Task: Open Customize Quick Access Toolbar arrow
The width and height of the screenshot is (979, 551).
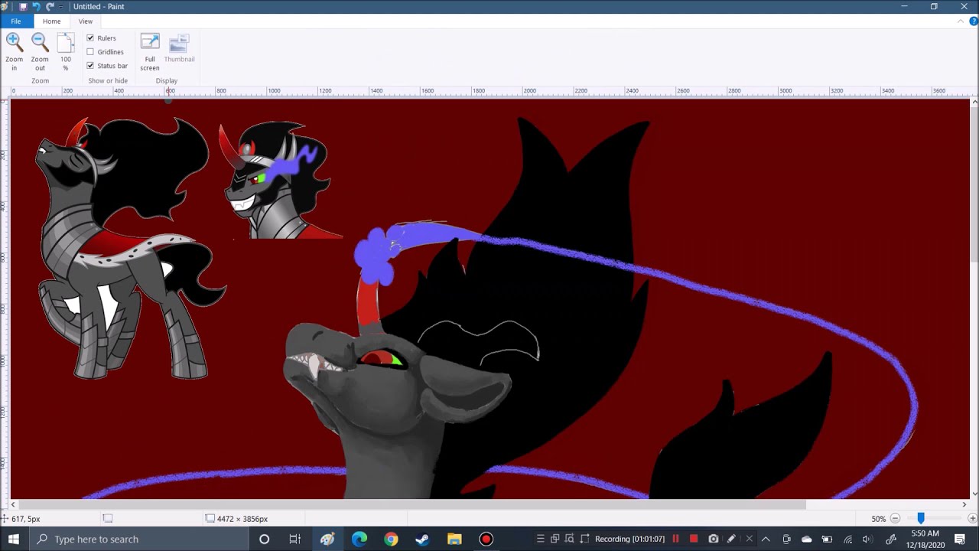Action: coord(62,7)
